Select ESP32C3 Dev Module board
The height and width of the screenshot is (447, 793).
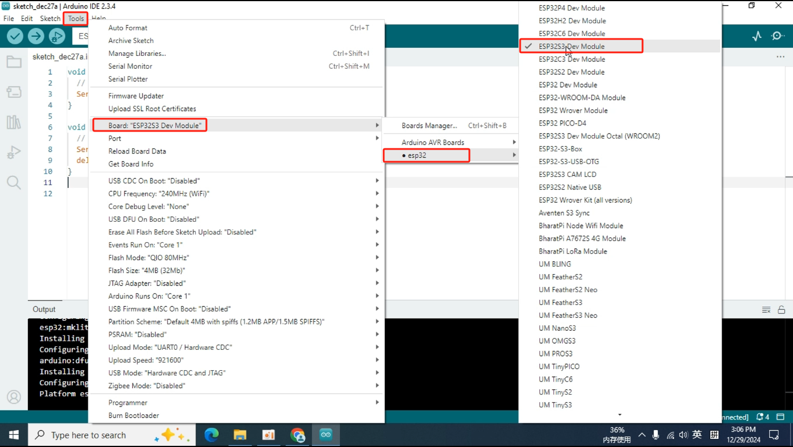(x=619, y=59)
